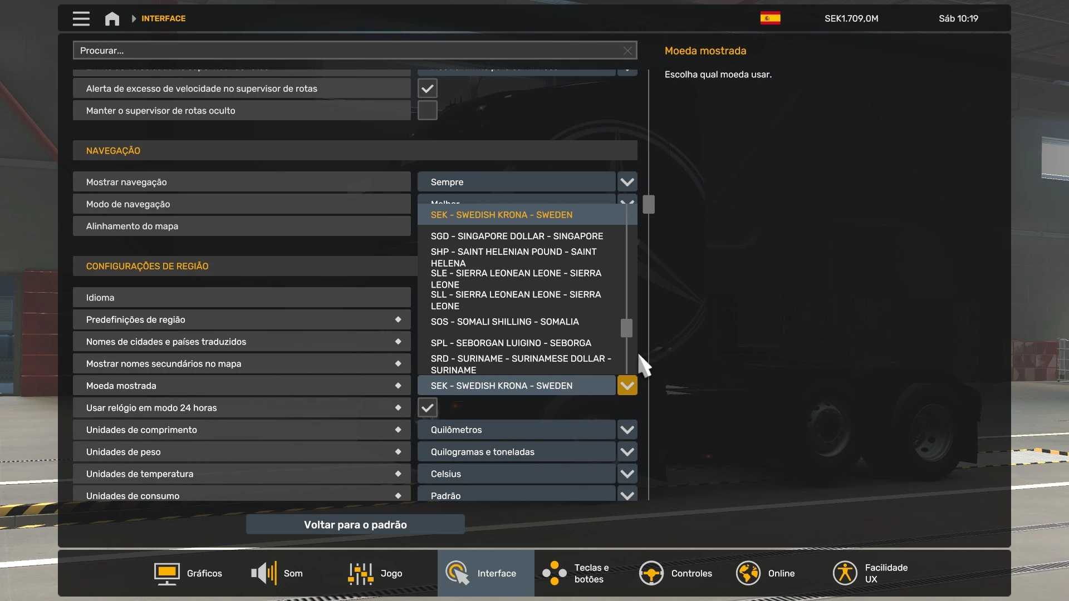Image resolution: width=1069 pixels, height=601 pixels.
Task: Click the home icon in header
Action: tap(112, 18)
